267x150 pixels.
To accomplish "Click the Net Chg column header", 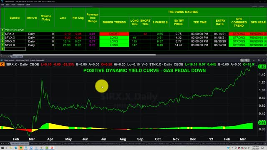I will [78, 18].
